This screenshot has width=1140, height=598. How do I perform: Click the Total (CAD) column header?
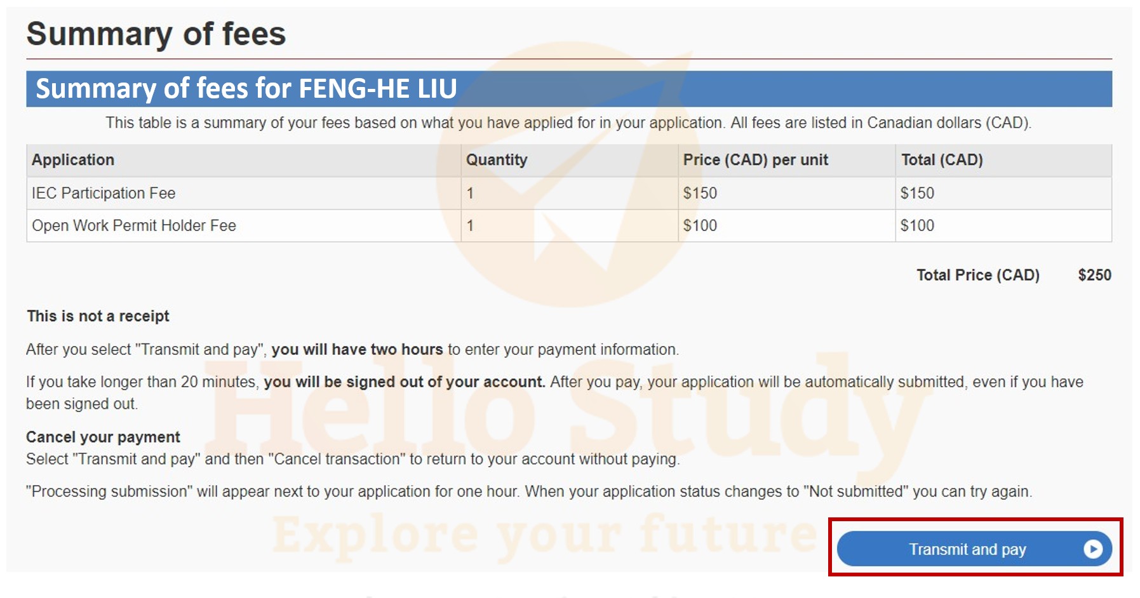(x=942, y=159)
